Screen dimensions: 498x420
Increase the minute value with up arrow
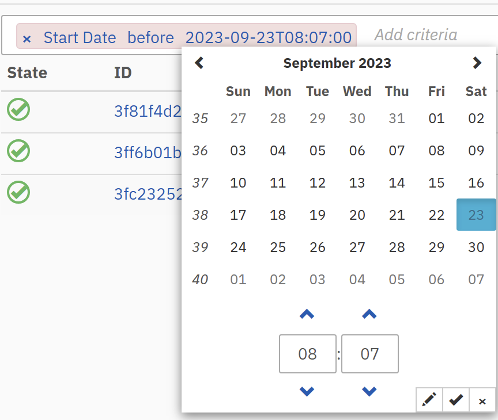pyautogui.click(x=369, y=314)
